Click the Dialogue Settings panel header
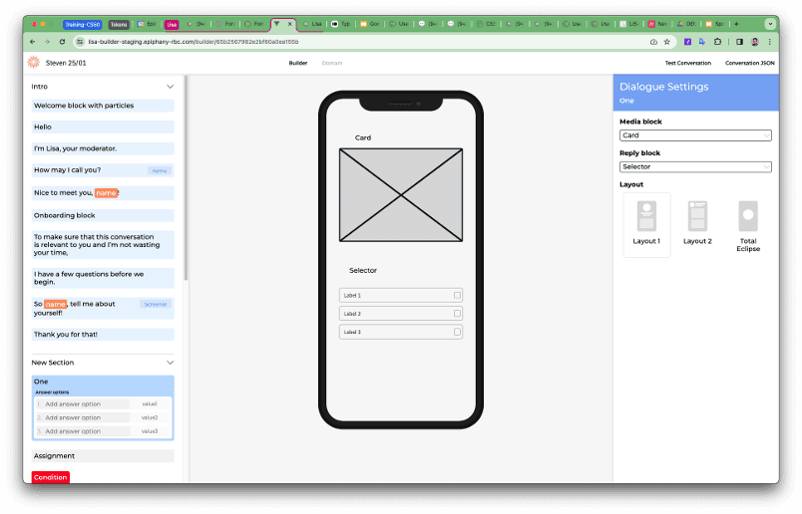This screenshot has height=514, width=802. 695,93
